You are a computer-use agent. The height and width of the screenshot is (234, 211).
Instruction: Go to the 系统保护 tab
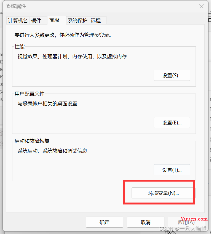point(78,20)
